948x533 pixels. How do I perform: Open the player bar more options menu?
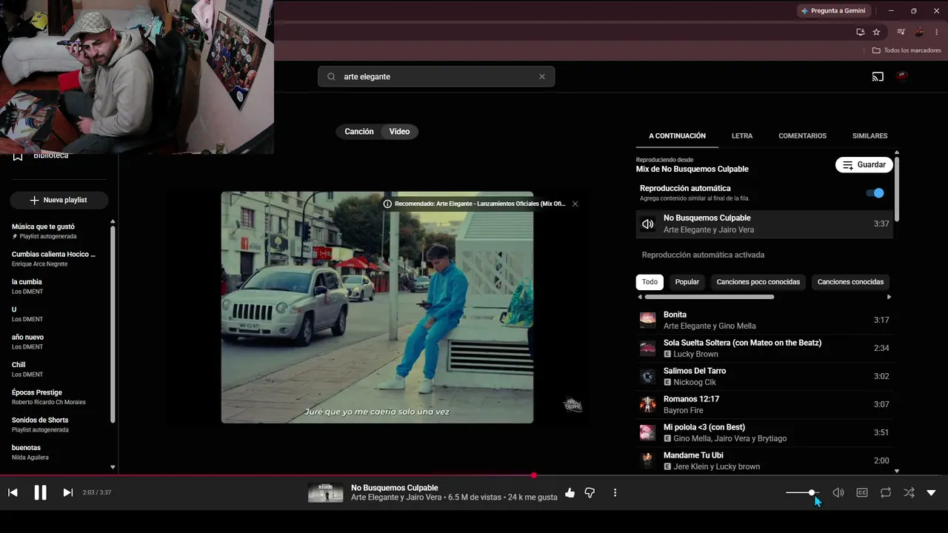pyautogui.click(x=615, y=492)
